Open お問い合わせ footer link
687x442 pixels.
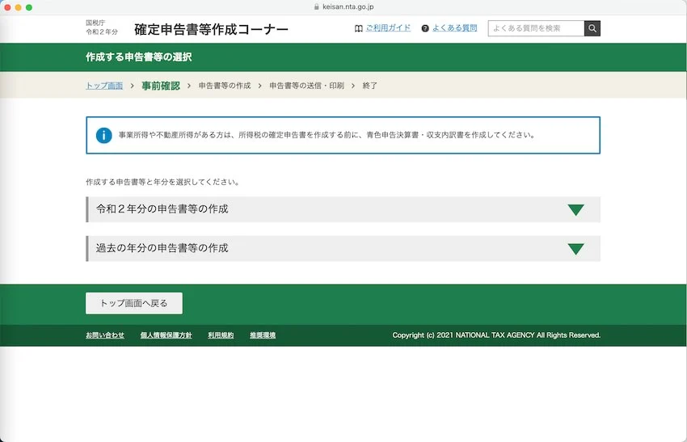click(105, 335)
